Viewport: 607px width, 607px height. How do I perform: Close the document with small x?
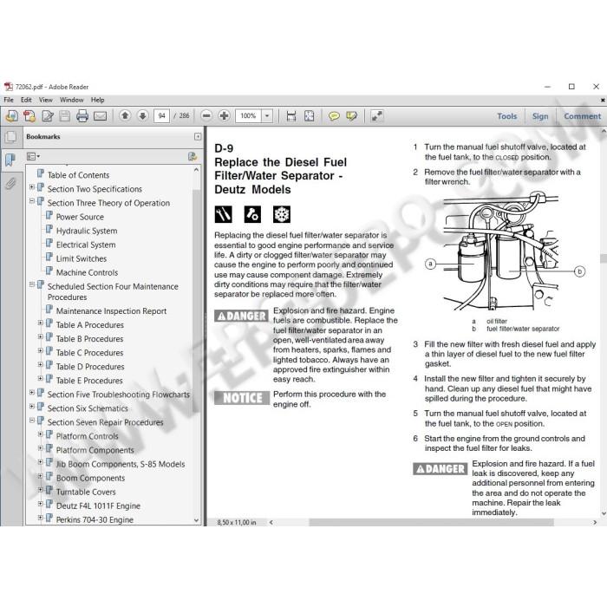[x=603, y=100]
